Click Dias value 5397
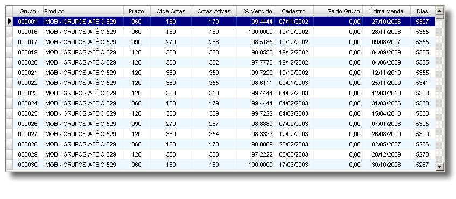This screenshot has height=199, width=456. pyautogui.click(x=422, y=22)
